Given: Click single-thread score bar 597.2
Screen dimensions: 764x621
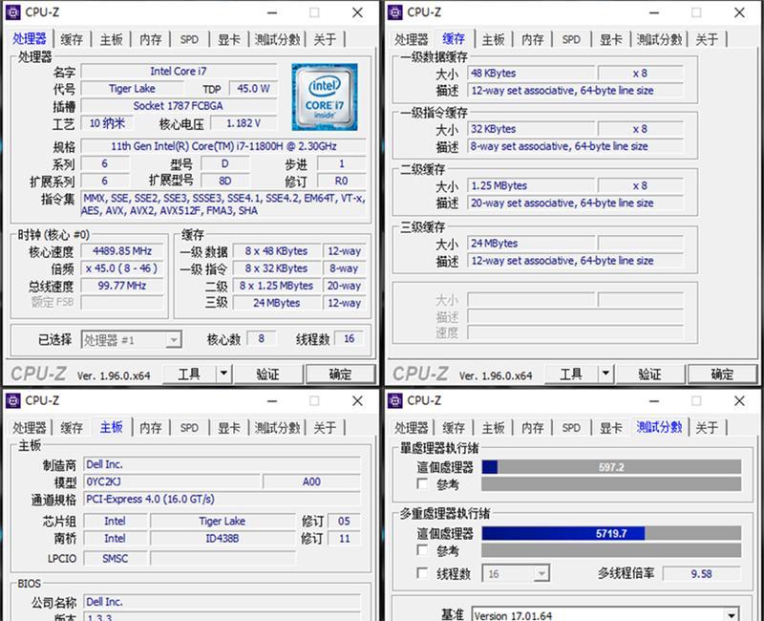Looking at the screenshot, I should pos(611,467).
